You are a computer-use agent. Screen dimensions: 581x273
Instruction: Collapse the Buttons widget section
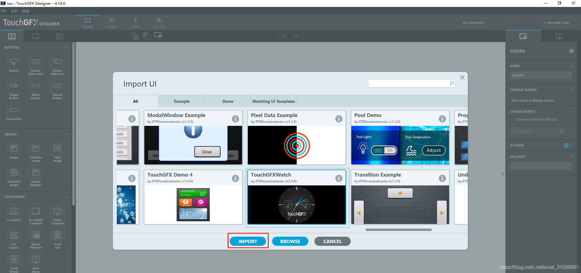pyautogui.click(x=67, y=47)
